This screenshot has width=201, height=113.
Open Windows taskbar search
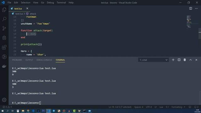point(8,111)
